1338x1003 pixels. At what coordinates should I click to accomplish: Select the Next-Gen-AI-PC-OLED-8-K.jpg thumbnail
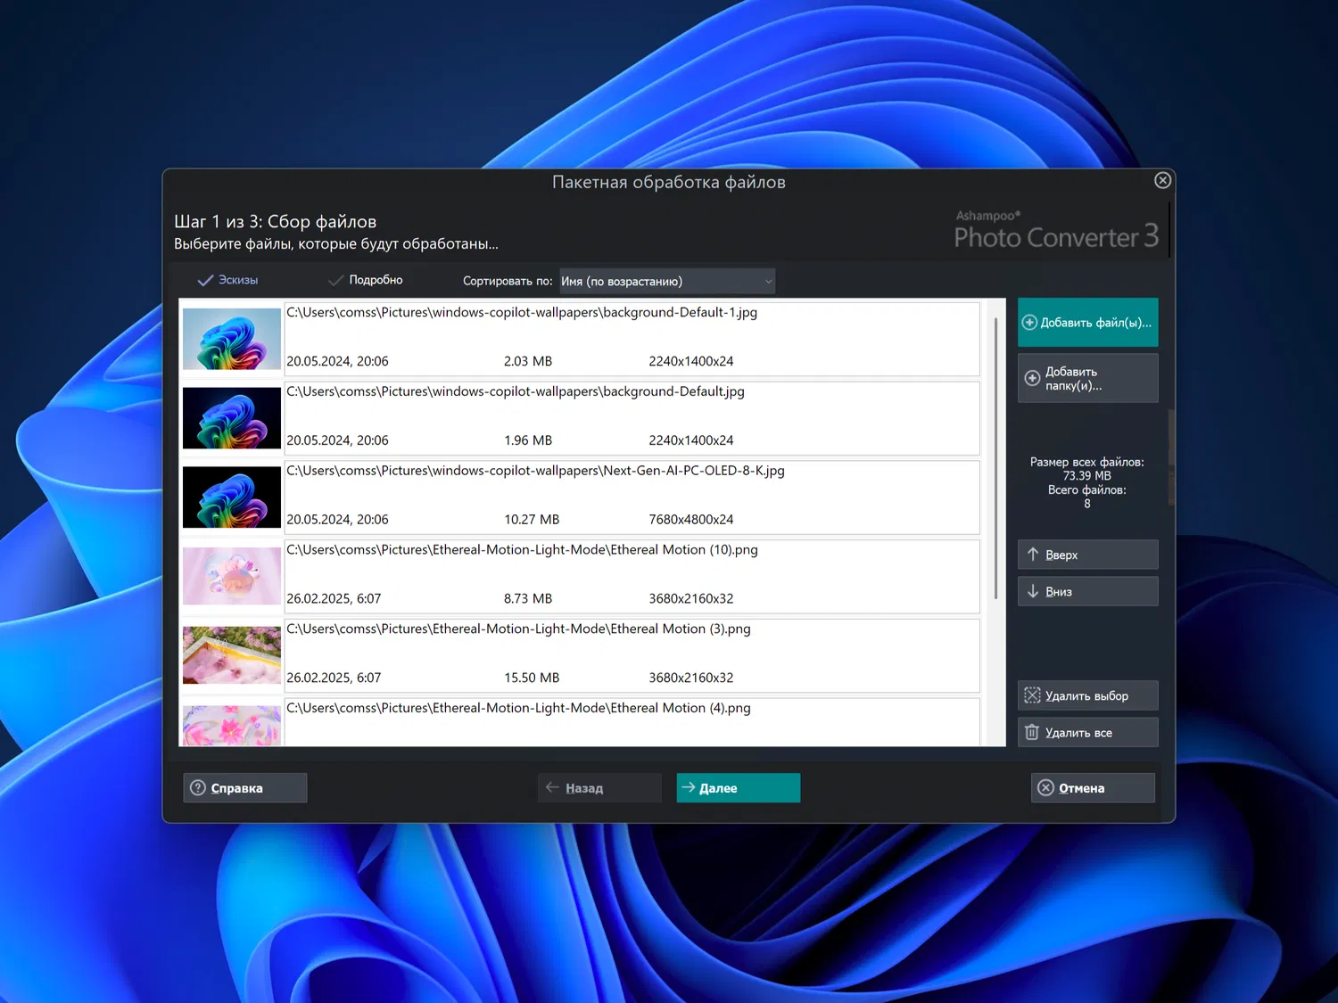(x=232, y=497)
